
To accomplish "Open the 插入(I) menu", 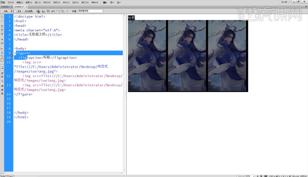I will click(x=38, y=2).
